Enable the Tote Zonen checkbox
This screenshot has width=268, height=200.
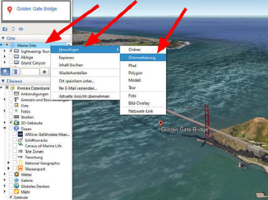point(15,151)
